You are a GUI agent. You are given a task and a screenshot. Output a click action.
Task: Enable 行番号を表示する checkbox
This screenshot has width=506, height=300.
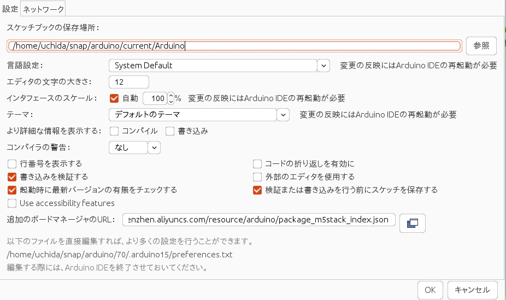point(12,164)
